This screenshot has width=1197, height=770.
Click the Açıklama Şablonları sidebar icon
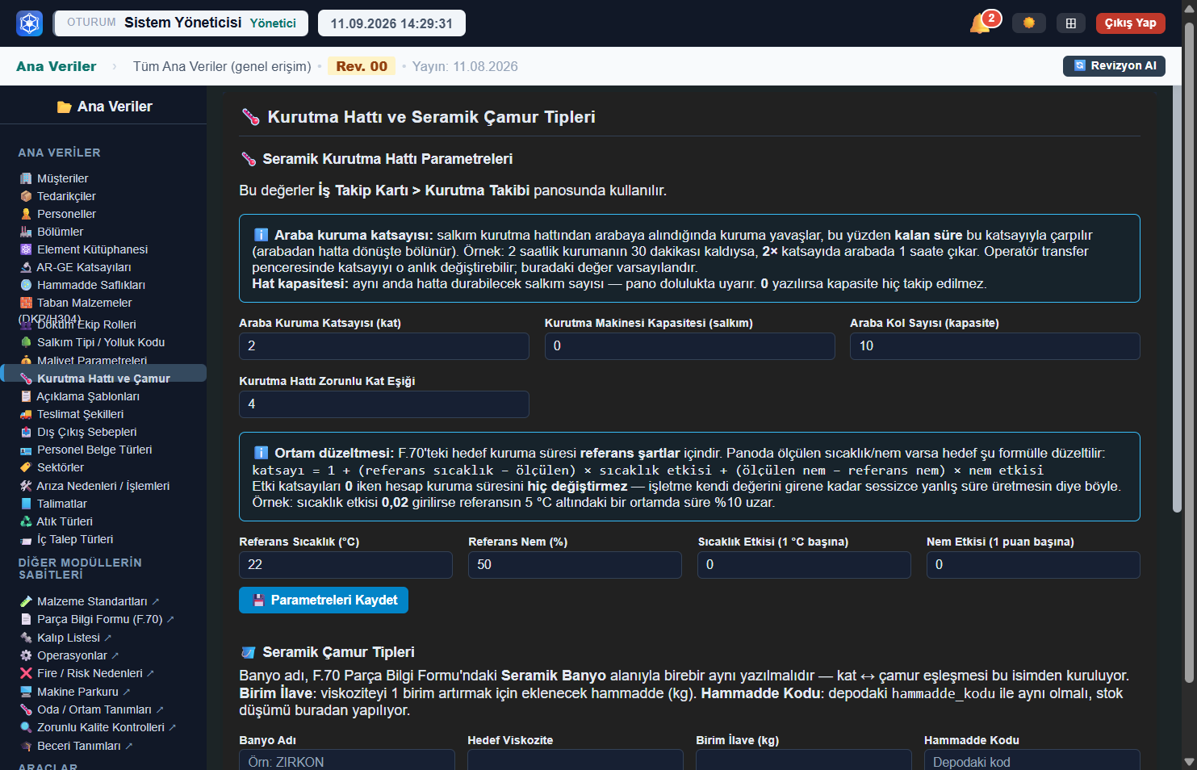point(26,396)
